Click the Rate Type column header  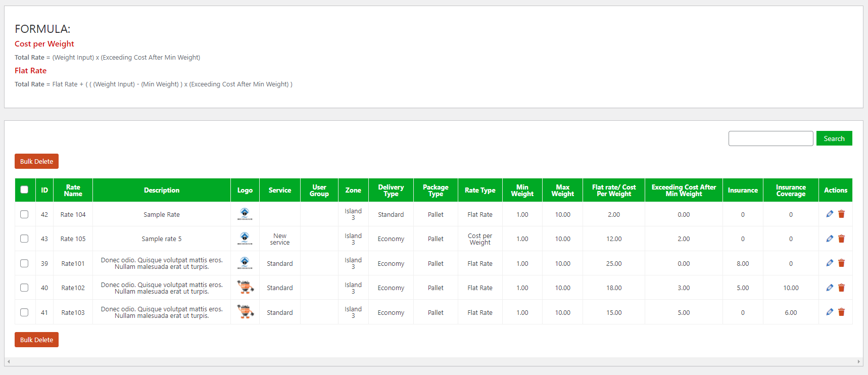tap(479, 191)
